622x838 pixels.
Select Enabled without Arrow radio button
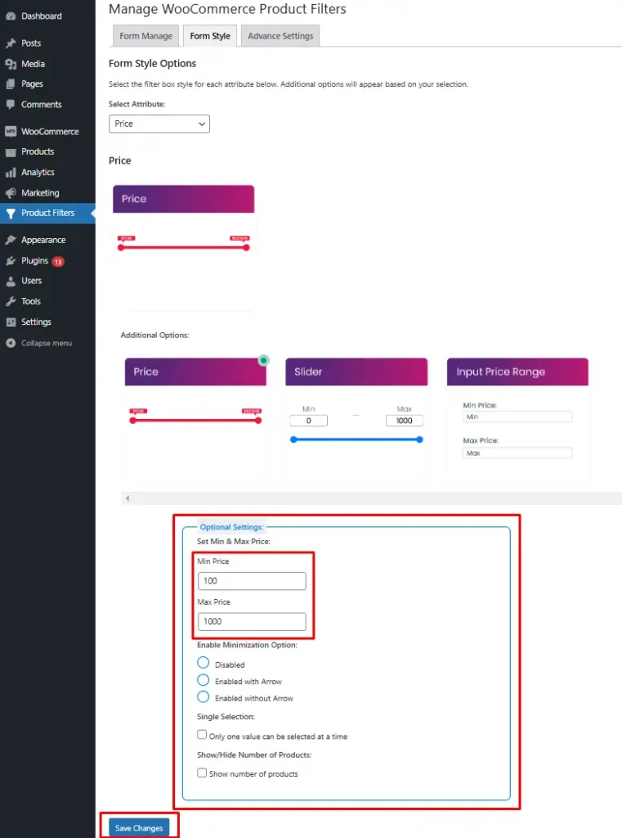[203, 697]
